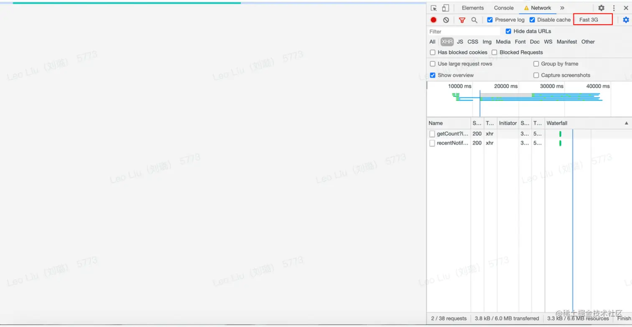Filter requests by Manifest
The height and width of the screenshot is (327, 632).
tap(567, 42)
